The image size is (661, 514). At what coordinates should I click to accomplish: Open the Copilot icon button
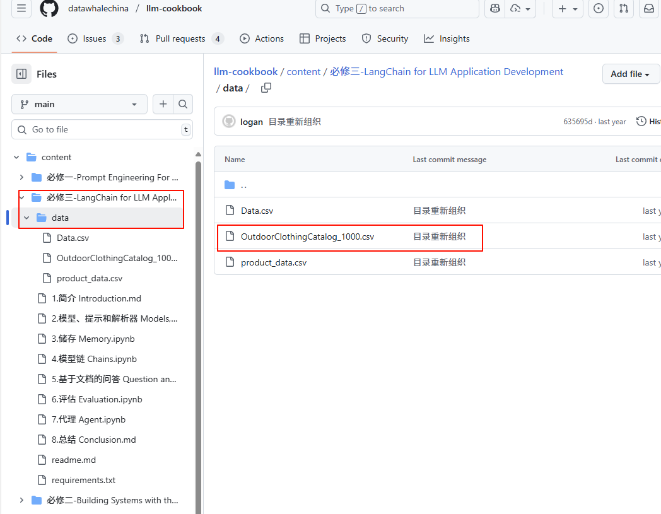495,8
